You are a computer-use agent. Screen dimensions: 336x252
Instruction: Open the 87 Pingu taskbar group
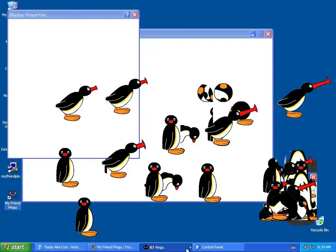coord(166,247)
